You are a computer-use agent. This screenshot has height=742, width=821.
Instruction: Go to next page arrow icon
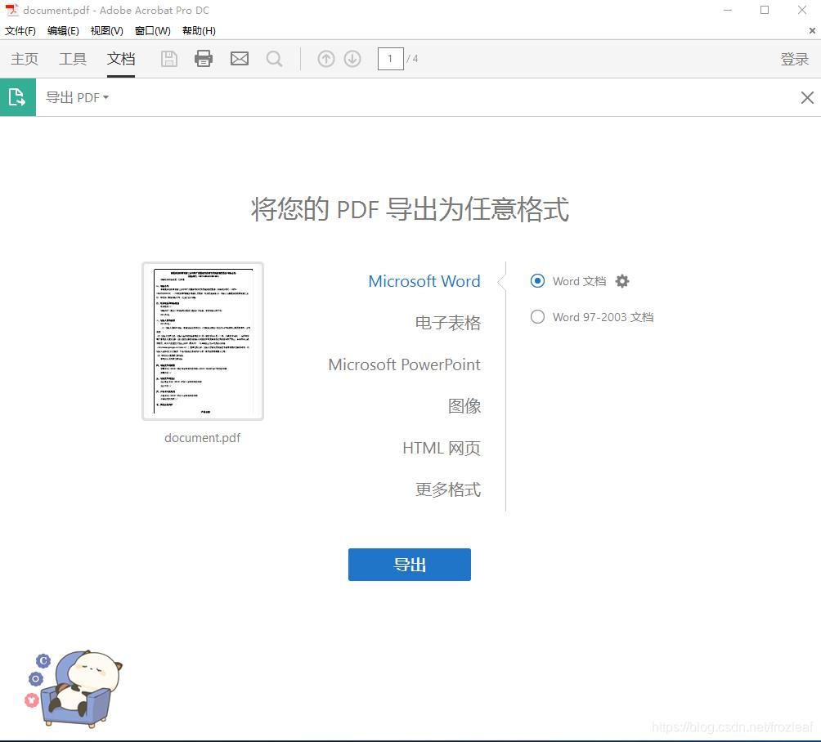pos(352,59)
